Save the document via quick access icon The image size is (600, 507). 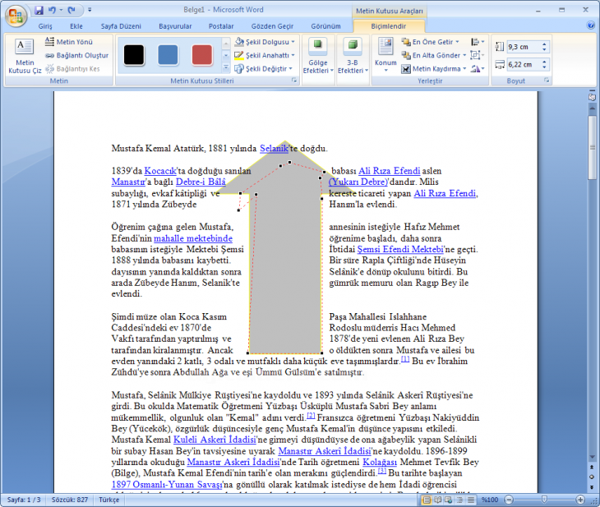tap(39, 10)
